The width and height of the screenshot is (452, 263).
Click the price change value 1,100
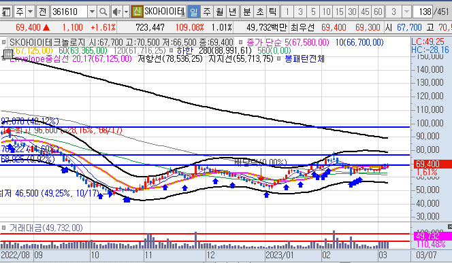click(x=72, y=28)
